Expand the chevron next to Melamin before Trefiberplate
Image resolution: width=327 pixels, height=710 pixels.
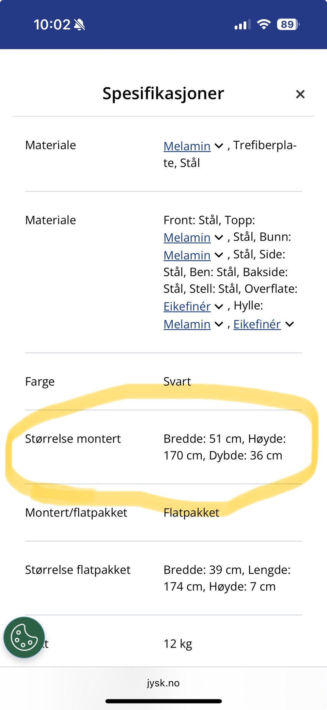(219, 146)
